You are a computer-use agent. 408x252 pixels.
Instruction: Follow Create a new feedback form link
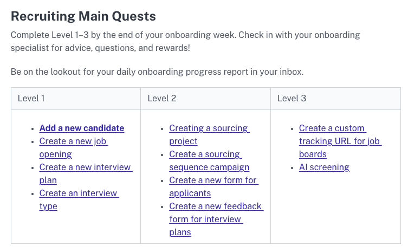[215, 206]
